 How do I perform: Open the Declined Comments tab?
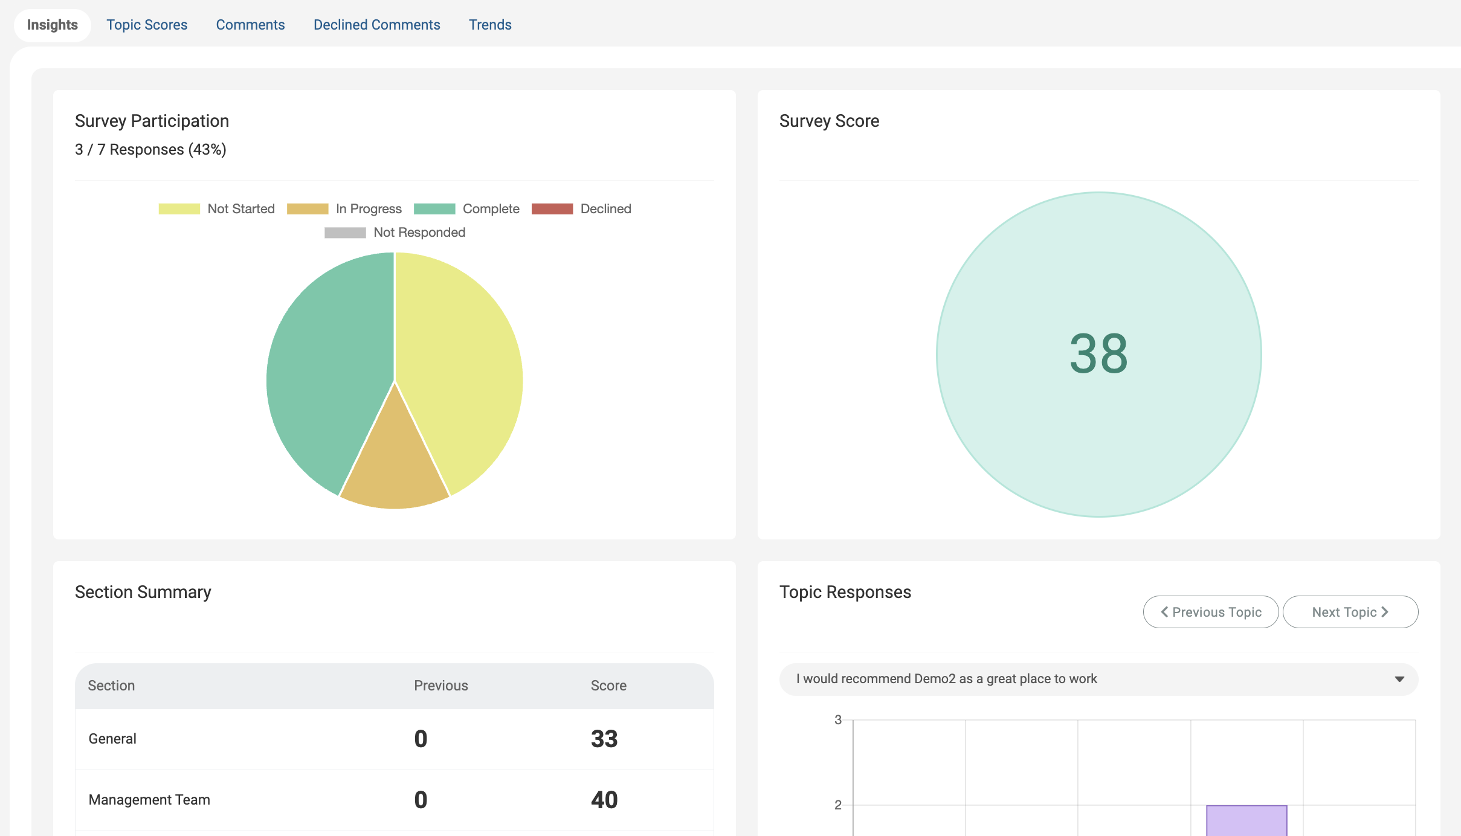click(x=376, y=25)
